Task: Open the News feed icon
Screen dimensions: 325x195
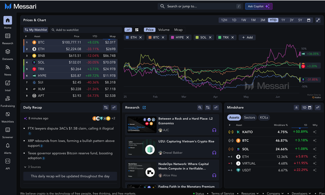Action: coord(7,67)
